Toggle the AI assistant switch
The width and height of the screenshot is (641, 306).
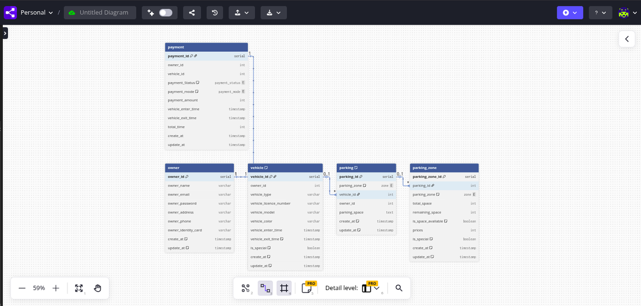click(x=166, y=12)
